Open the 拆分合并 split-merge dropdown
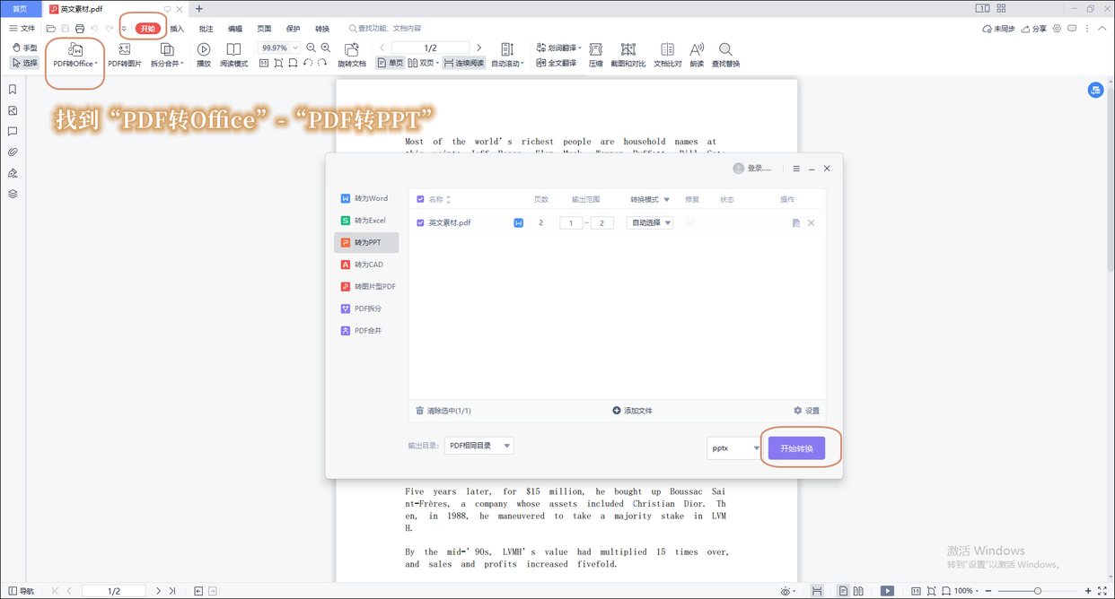 167,56
